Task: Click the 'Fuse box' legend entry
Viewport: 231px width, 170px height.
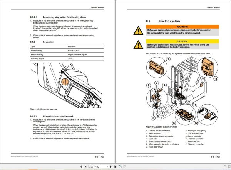Action: coord(151,139)
